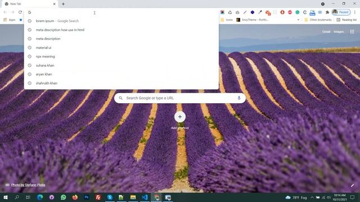Click the red Opera-style extension icon

(282, 12)
